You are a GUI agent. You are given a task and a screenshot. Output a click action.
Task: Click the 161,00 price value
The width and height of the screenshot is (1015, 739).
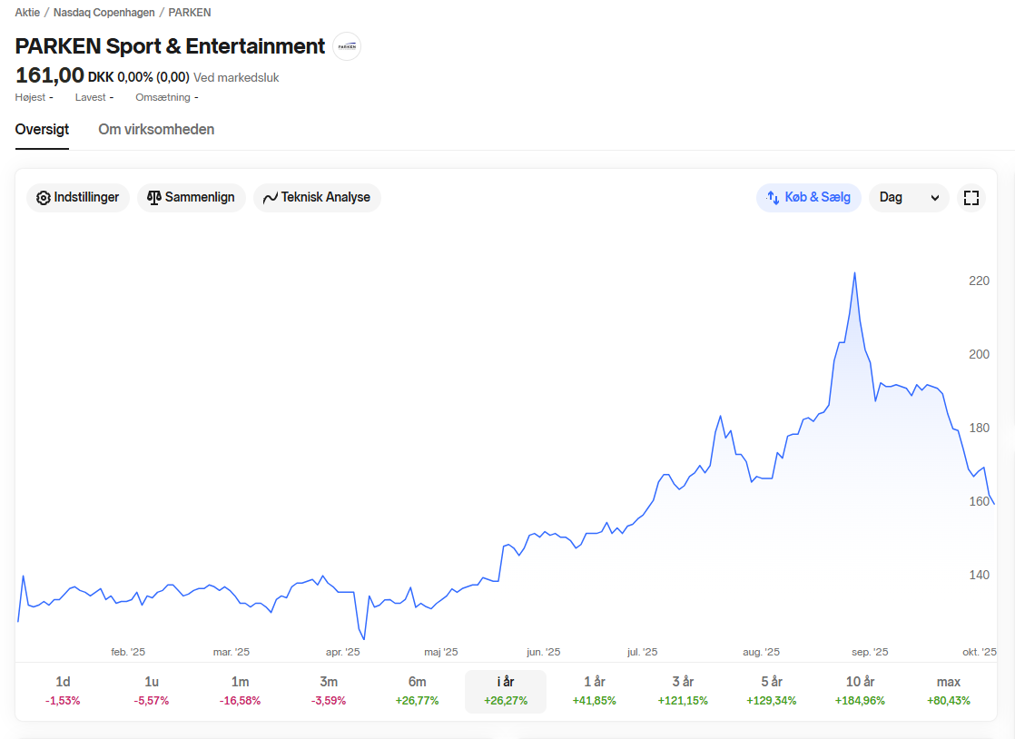click(x=49, y=75)
